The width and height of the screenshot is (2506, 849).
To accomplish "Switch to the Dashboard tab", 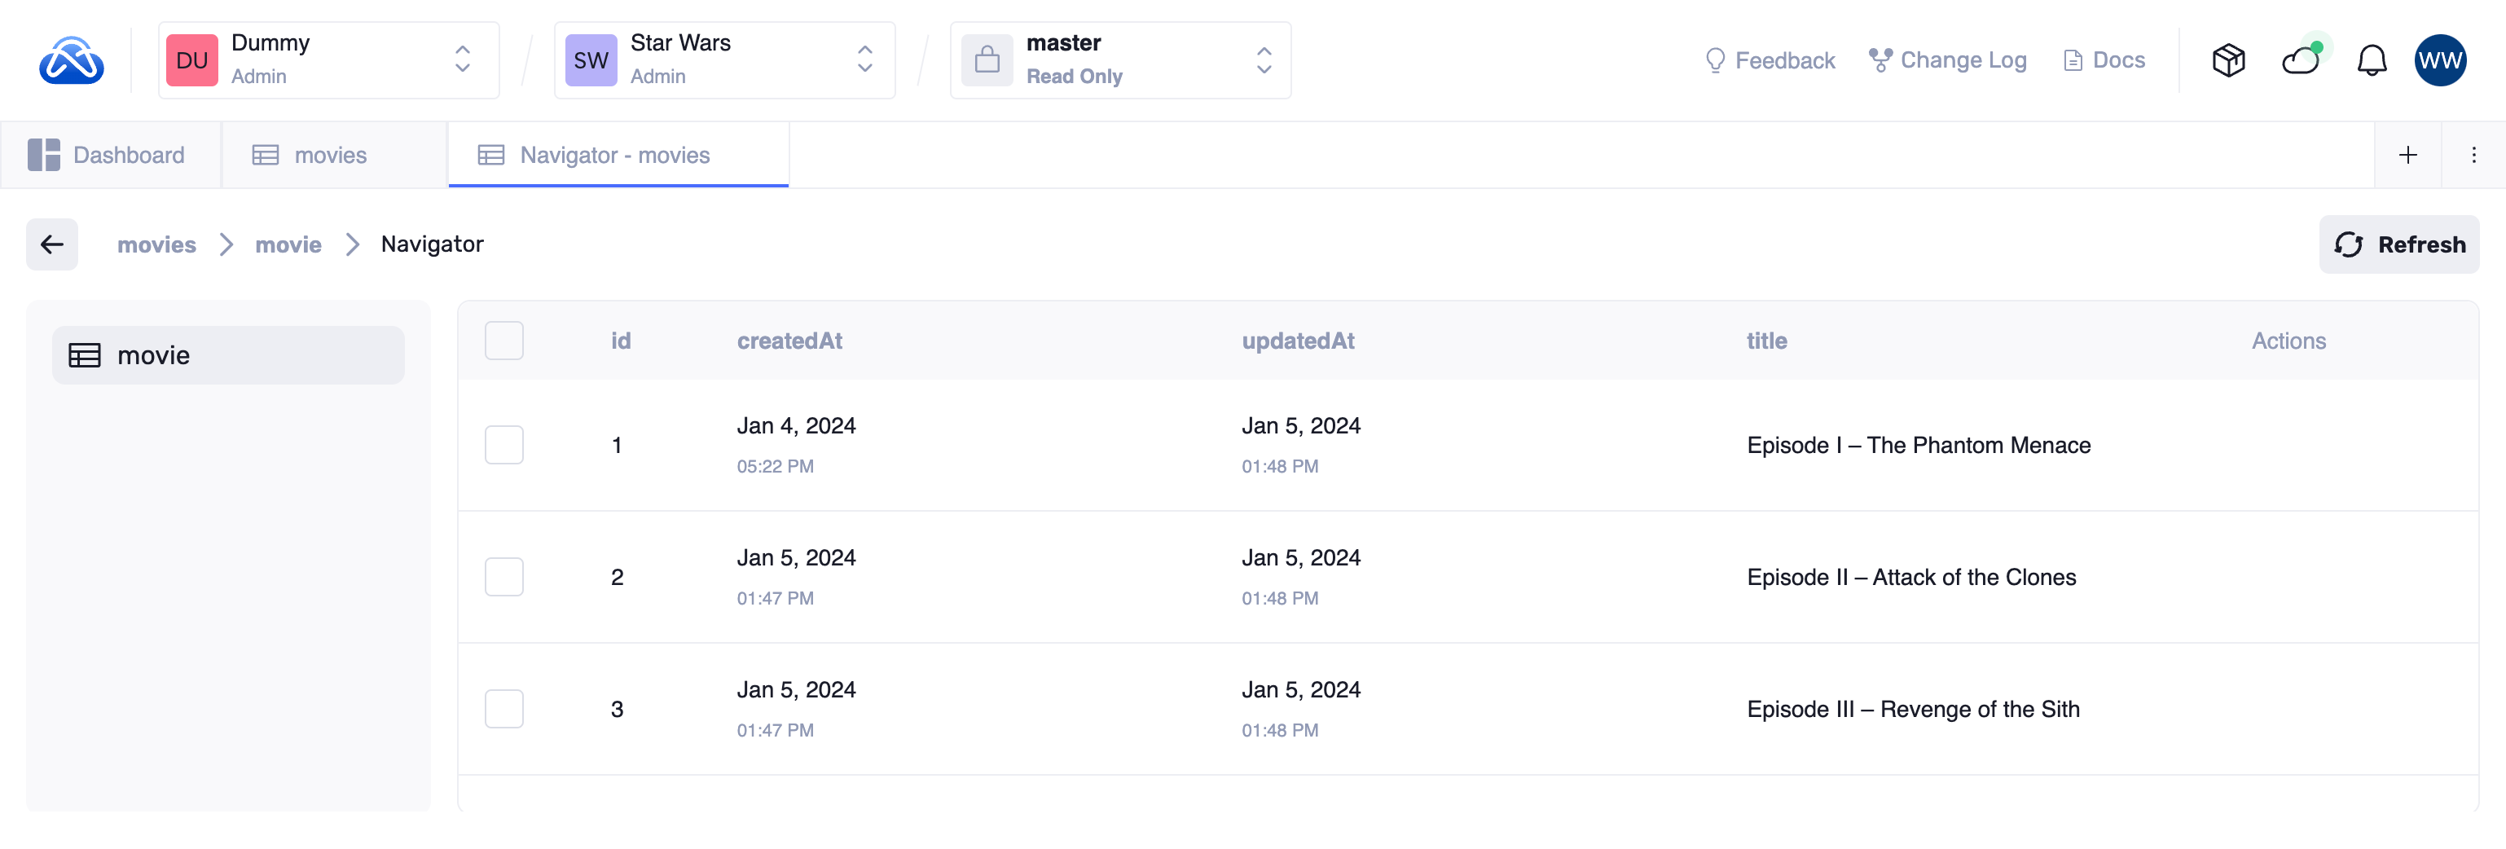I will (107, 155).
